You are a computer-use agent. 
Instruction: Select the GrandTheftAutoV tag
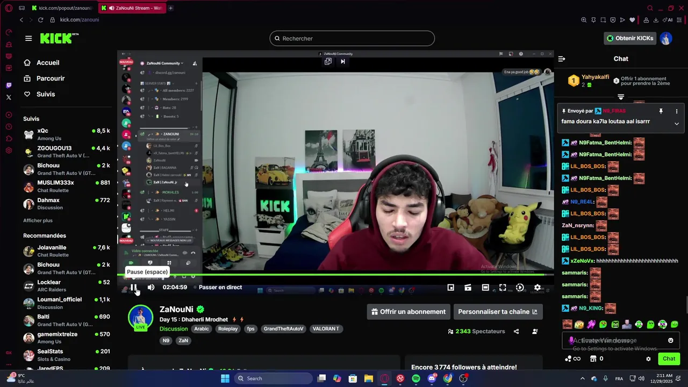click(x=283, y=329)
